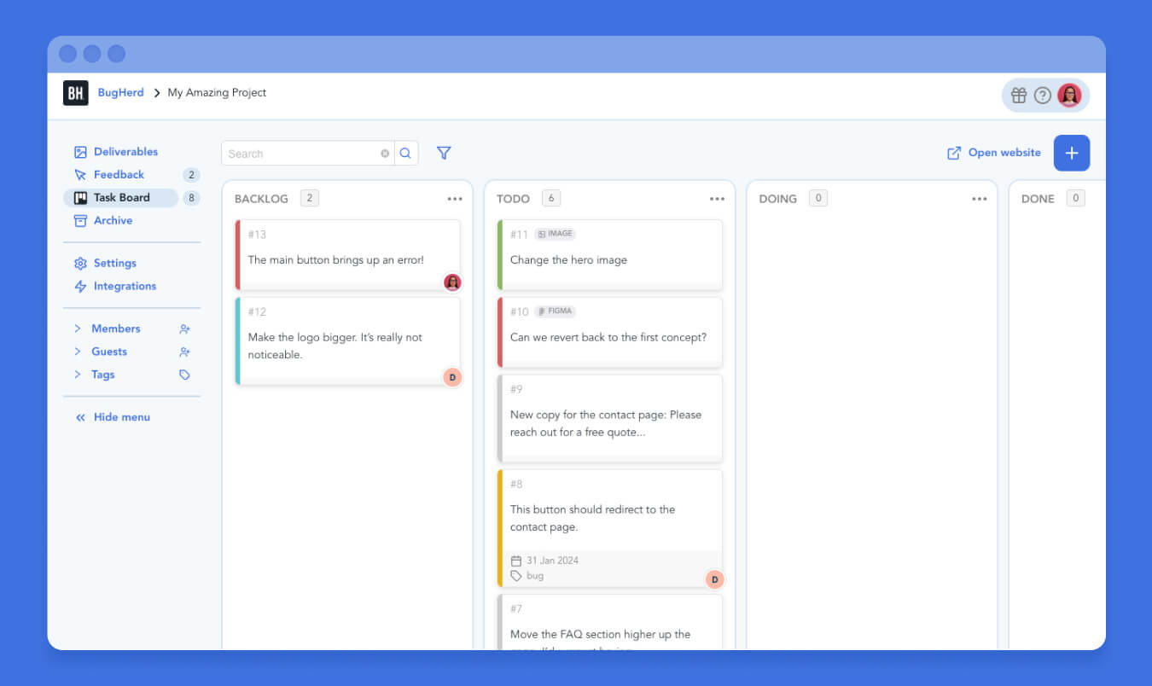Open the TODO column options menu

[x=717, y=198]
